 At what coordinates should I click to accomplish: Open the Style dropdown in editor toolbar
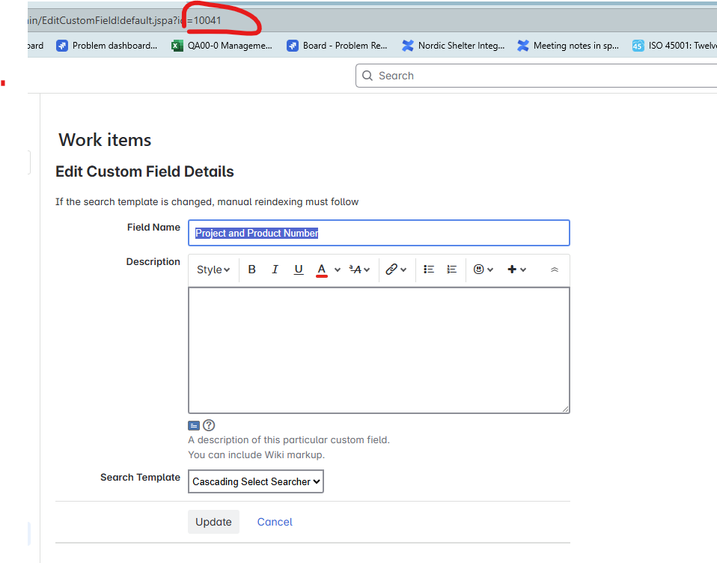click(x=213, y=270)
